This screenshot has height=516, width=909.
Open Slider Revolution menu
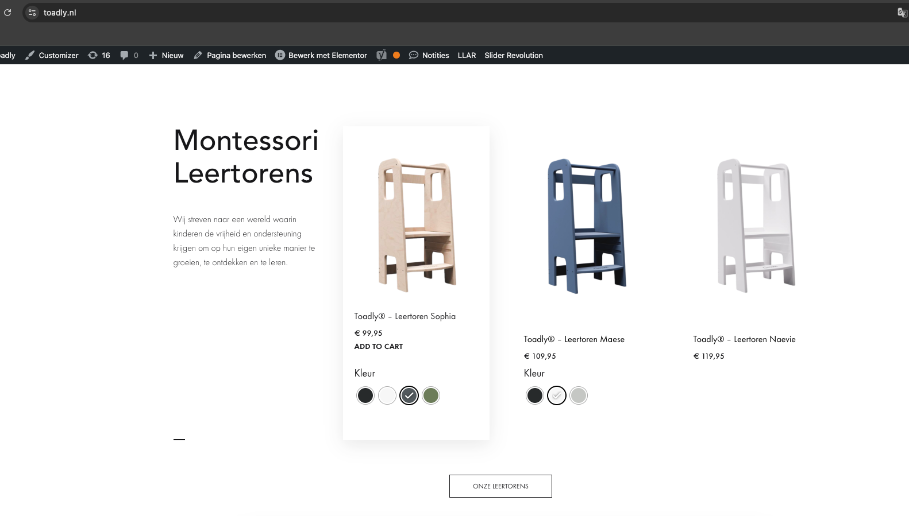point(514,55)
